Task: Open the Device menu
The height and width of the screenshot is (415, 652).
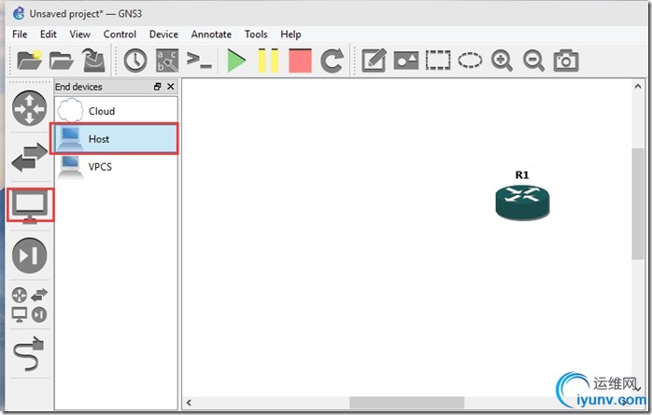Action: coord(163,34)
